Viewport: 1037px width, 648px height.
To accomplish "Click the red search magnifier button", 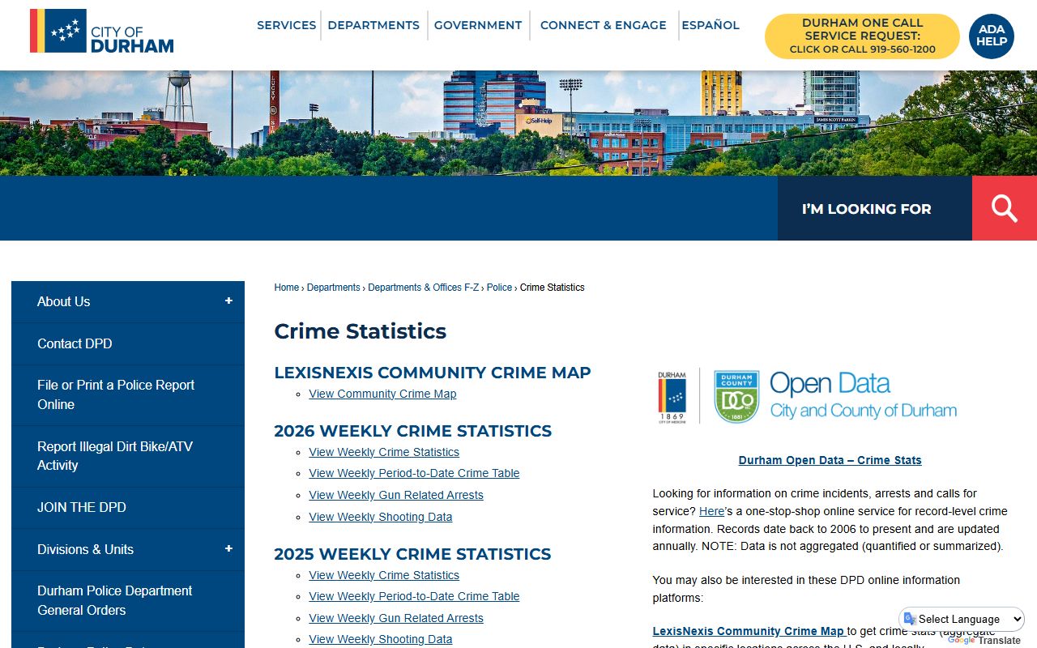I will pos(1005,208).
